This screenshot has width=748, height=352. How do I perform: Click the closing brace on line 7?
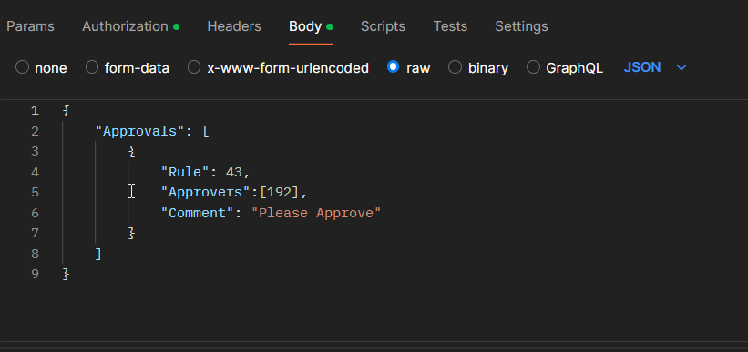(x=132, y=234)
